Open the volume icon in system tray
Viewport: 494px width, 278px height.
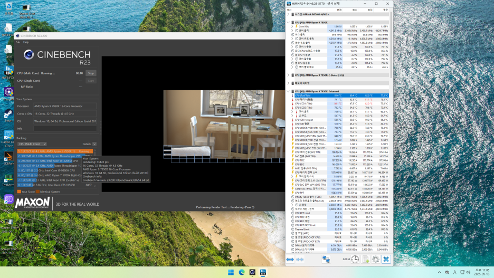(468, 272)
